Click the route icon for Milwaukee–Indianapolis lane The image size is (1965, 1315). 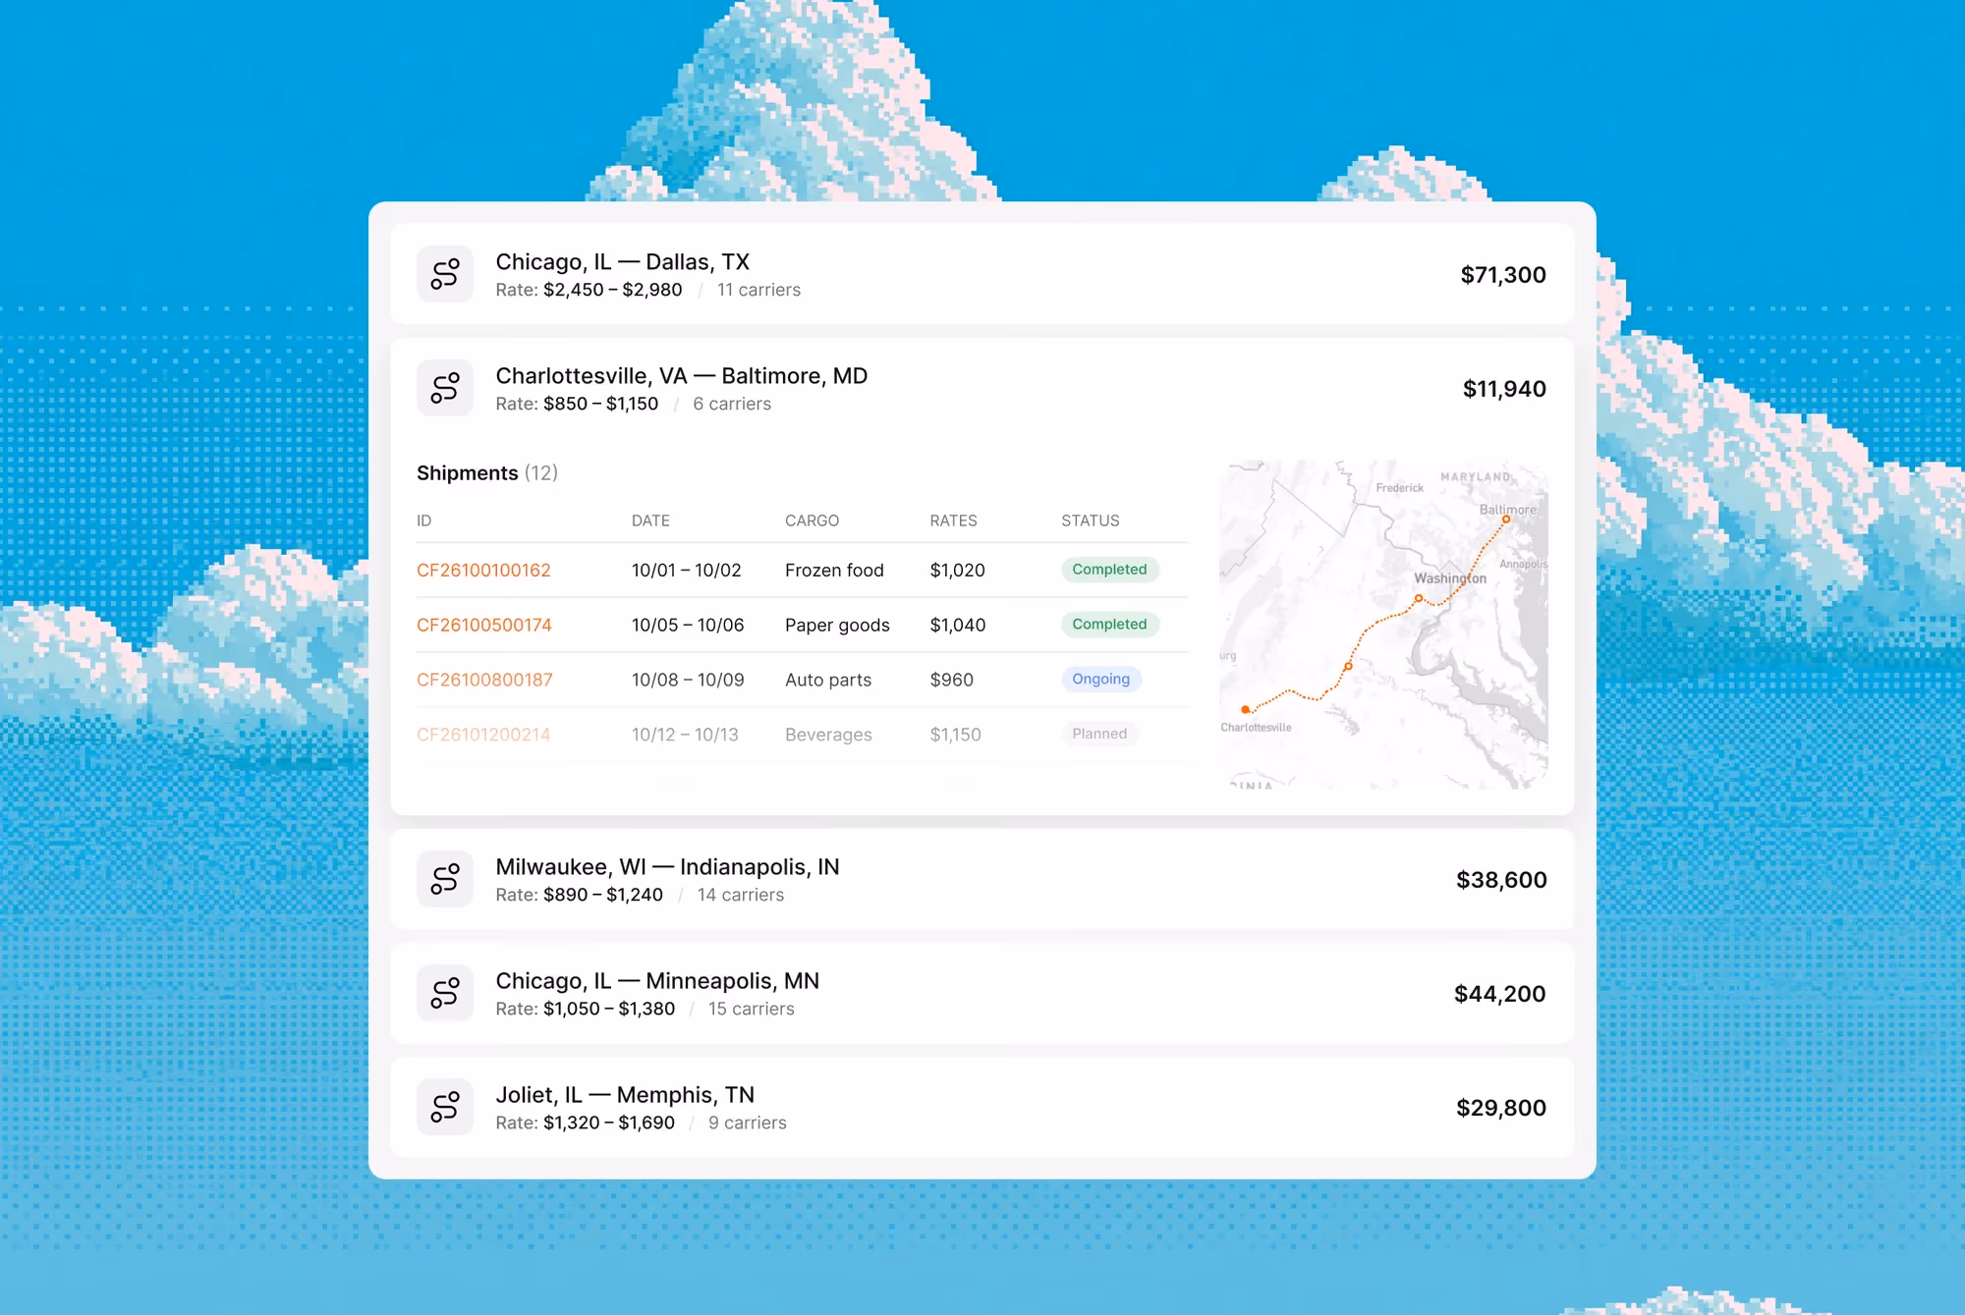coord(445,879)
